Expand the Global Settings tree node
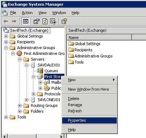The width and height of the screenshot is (146, 138). pos(6,36)
